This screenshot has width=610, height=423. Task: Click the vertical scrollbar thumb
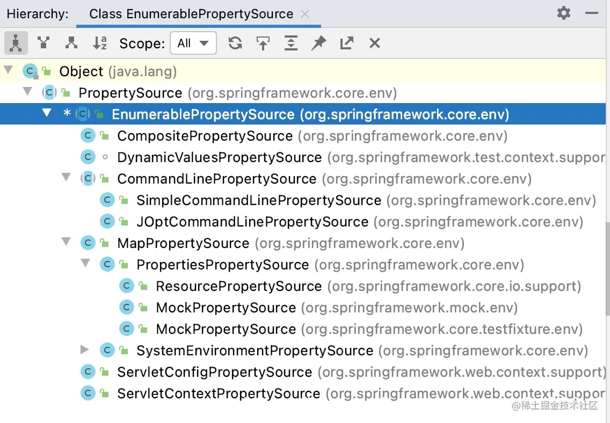[608, 268]
